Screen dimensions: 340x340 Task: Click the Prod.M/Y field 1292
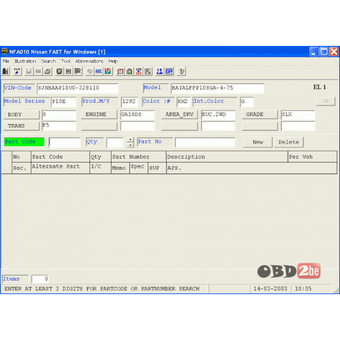pyautogui.click(x=129, y=101)
